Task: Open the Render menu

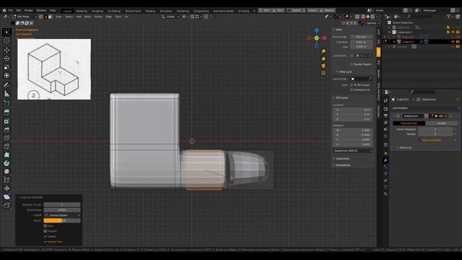Action: click(29, 10)
